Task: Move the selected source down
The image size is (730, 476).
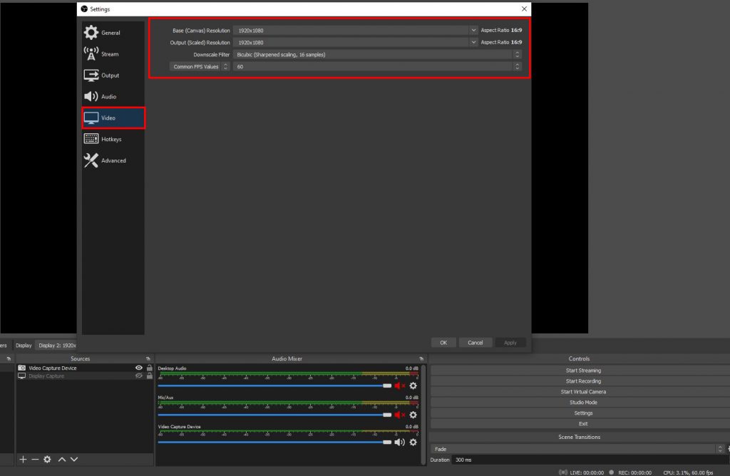Action: point(74,459)
